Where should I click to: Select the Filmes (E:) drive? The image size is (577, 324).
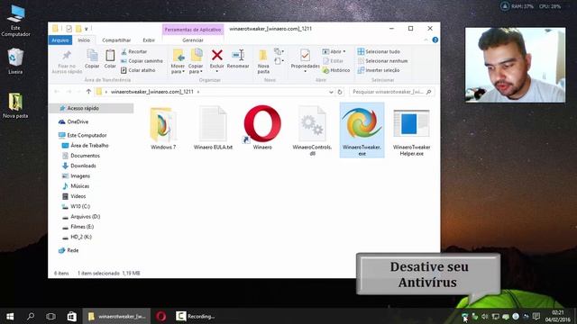coord(78,227)
